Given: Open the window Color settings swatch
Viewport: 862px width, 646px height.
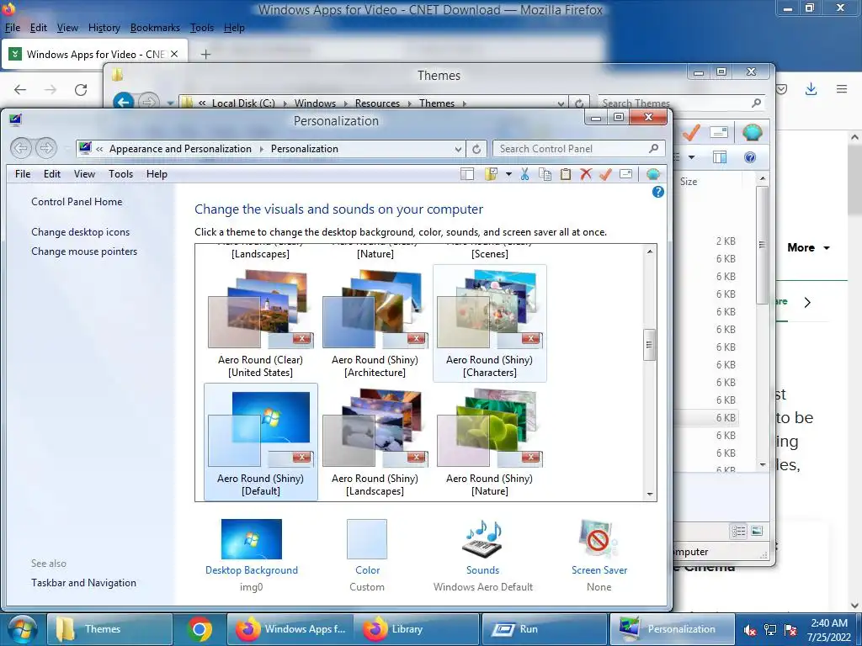Looking at the screenshot, I should 367,539.
